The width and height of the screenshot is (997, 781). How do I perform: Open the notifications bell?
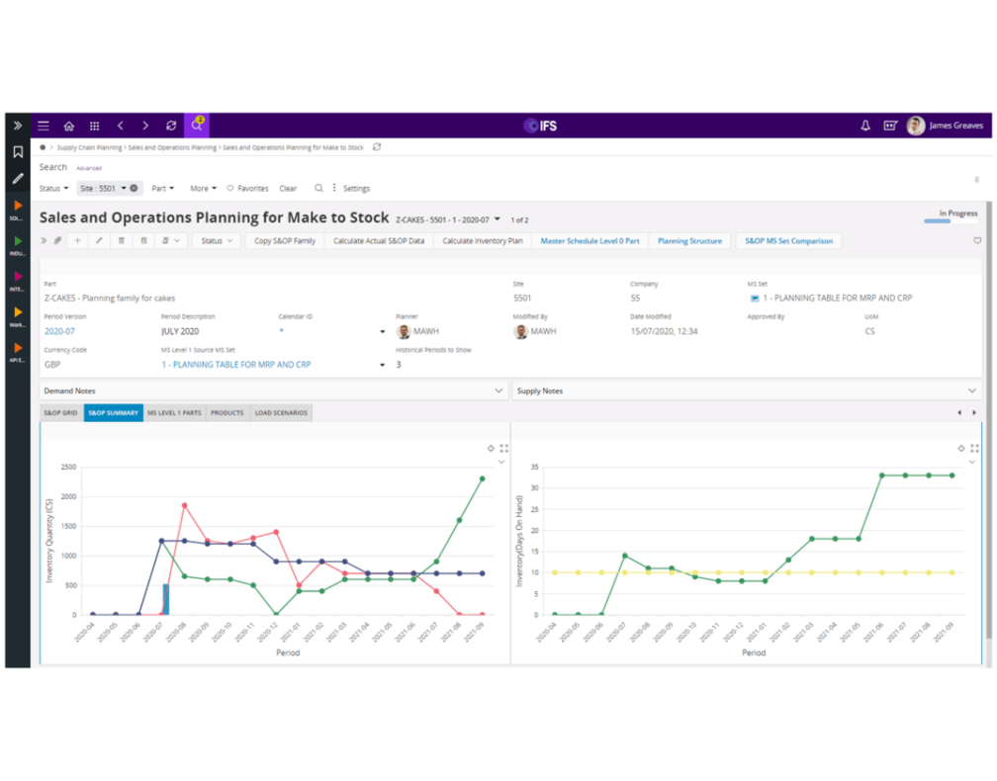[864, 126]
